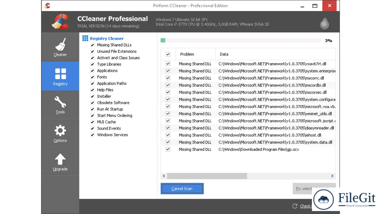The image size is (381, 214).
Task: Select the microsoft.vsa.vb path entry
Action: coord(277,106)
